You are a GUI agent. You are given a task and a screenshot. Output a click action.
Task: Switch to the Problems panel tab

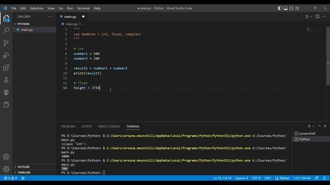tap(68, 126)
